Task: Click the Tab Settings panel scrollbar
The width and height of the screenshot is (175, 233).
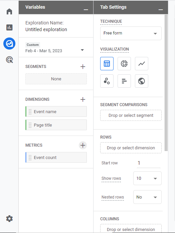Action: (x=166, y=83)
